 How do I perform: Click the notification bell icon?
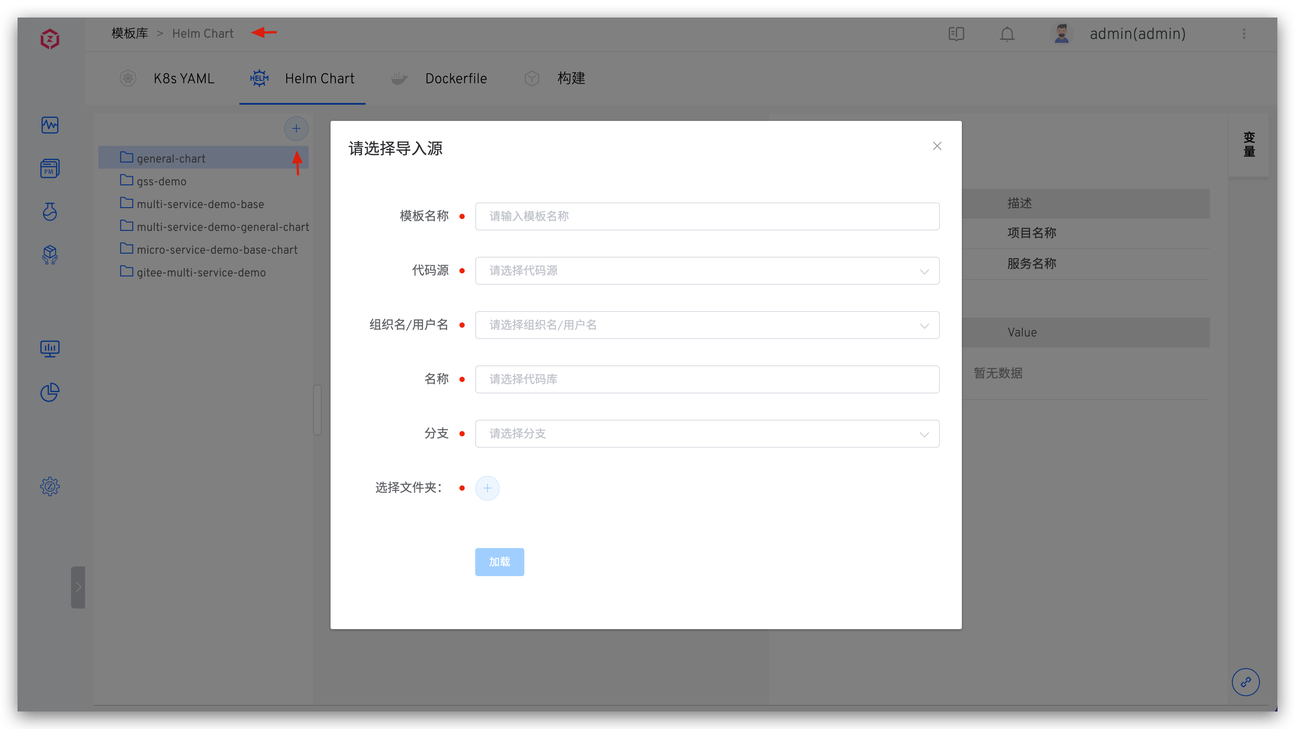[1007, 34]
